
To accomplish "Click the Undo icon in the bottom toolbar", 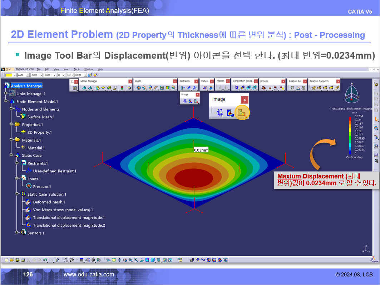I will tap(45, 260).
